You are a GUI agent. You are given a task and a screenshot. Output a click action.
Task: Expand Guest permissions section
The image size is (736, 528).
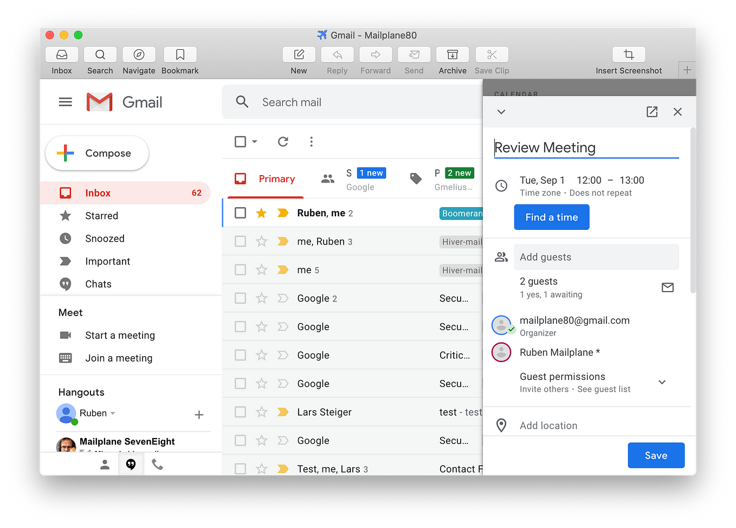click(662, 382)
